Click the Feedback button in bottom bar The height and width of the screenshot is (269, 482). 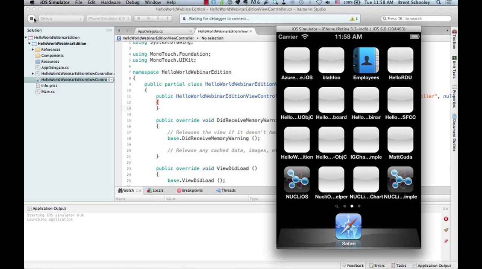click(x=353, y=266)
